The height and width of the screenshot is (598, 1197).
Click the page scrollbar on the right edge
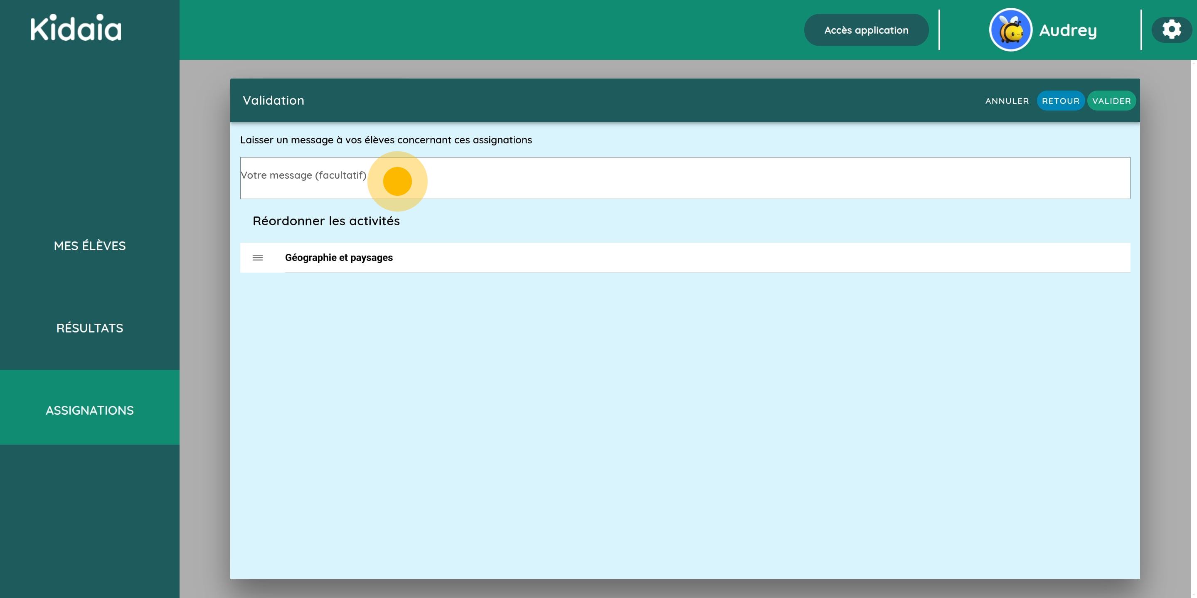pyautogui.click(x=1193, y=325)
